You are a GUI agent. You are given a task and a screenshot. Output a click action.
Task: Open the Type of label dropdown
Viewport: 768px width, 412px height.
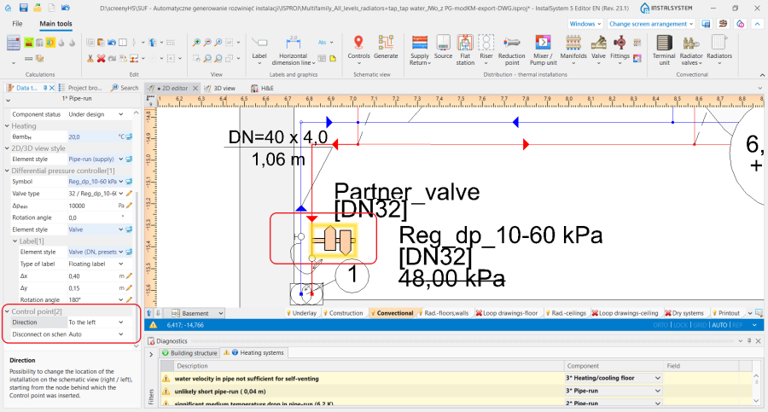point(120,264)
